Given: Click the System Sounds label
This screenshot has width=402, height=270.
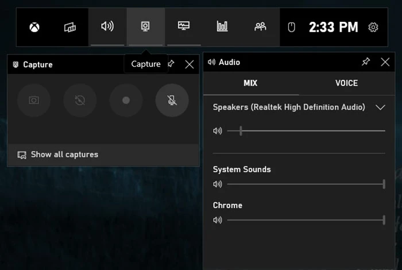Looking at the screenshot, I should tap(242, 169).
